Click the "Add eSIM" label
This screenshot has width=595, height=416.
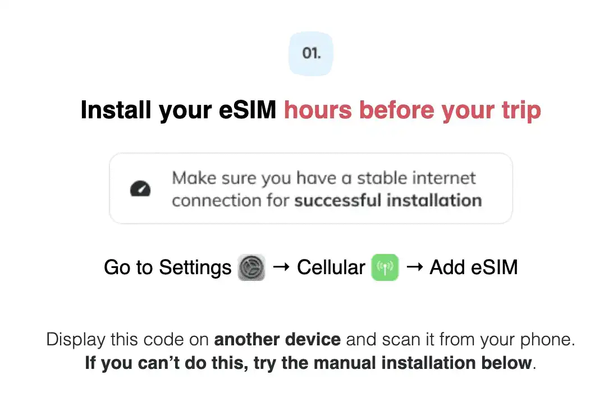473,267
